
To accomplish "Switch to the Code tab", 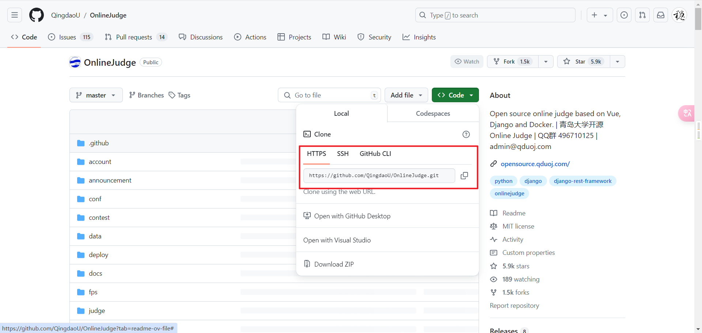I will click(x=24, y=37).
